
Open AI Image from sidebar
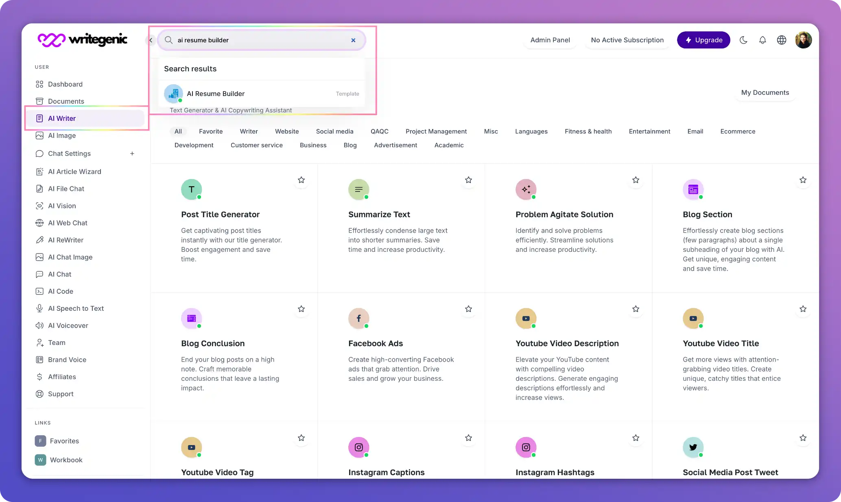click(x=61, y=135)
